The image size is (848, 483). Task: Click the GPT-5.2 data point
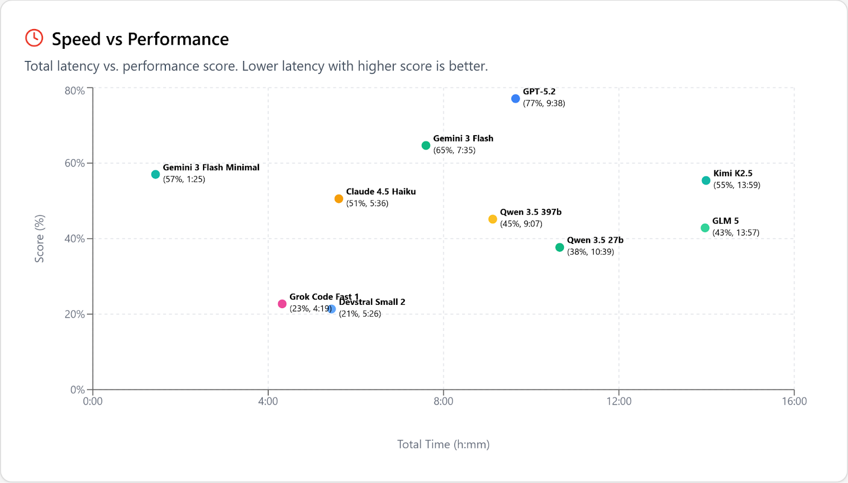515,99
